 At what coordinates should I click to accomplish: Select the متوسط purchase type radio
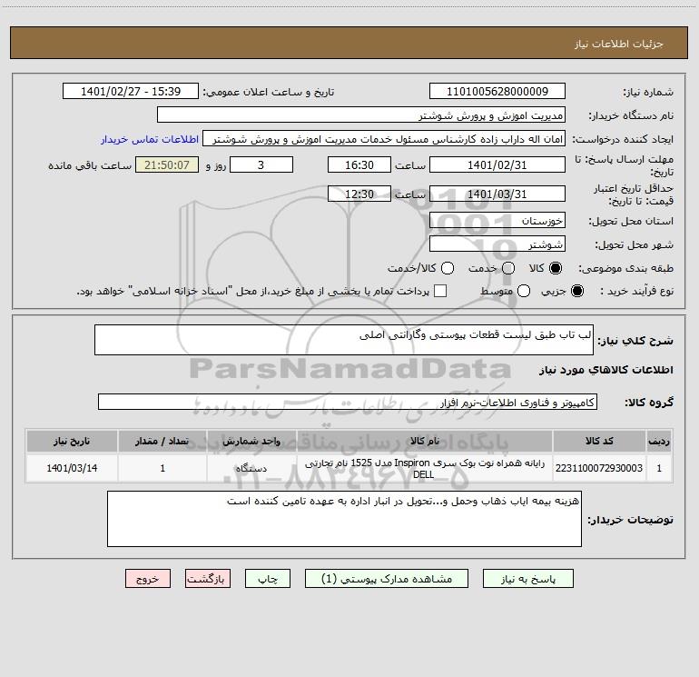[524, 291]
